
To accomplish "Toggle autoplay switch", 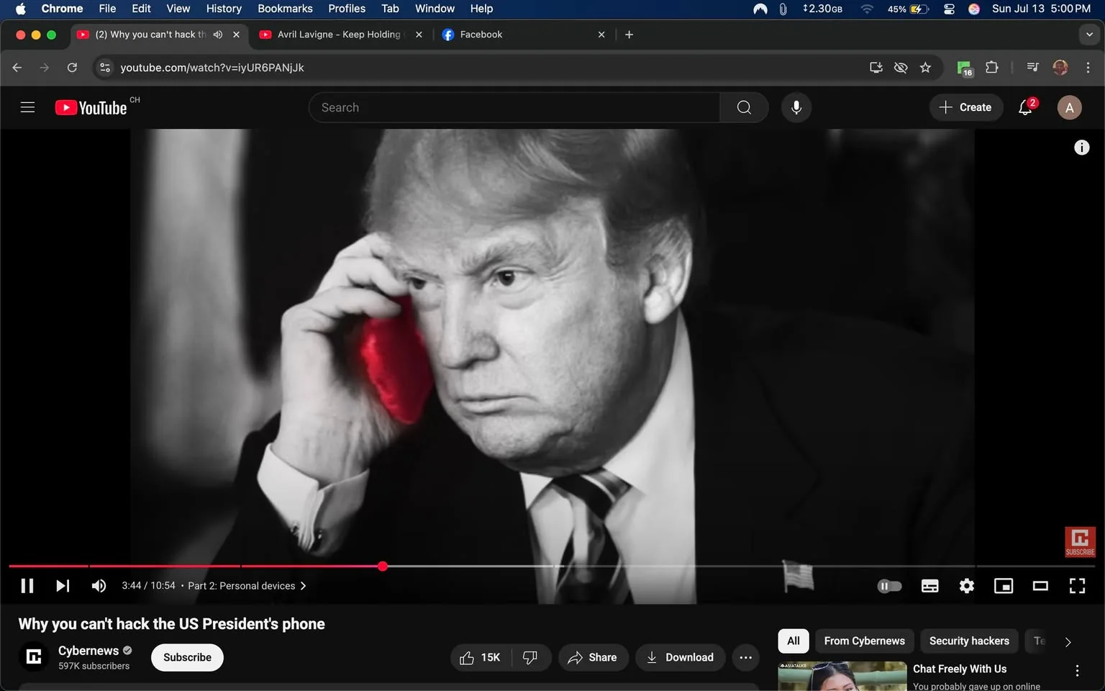I will (890, 586).
